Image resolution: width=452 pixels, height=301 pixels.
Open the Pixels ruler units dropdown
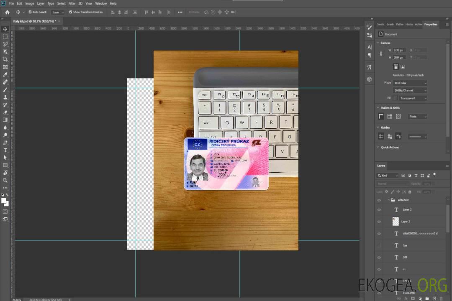coord(418,116)
